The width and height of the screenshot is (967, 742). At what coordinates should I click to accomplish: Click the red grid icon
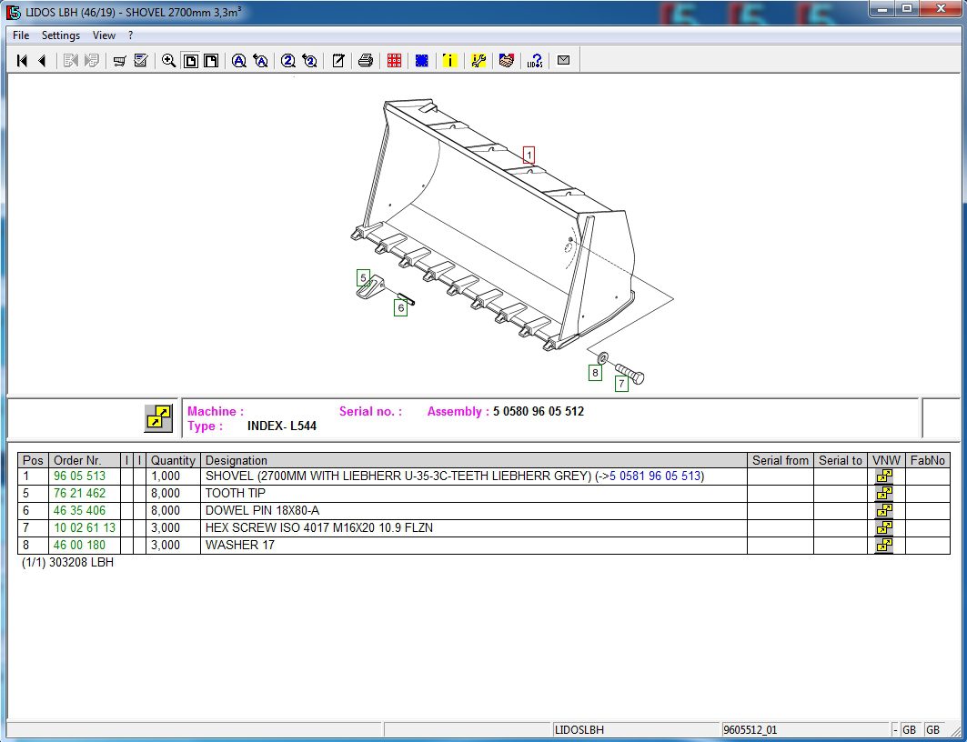[394, 61]
